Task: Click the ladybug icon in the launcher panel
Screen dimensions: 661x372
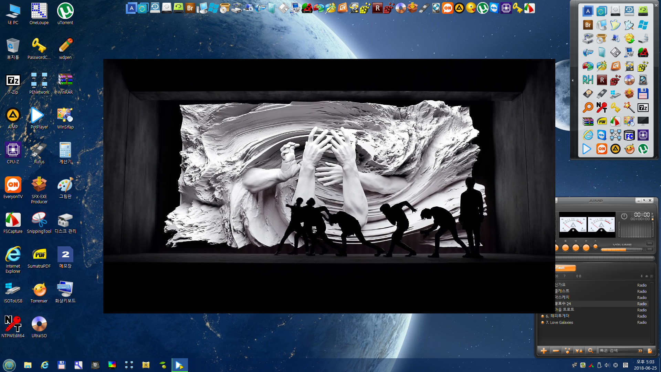Action: coord(643,52)
